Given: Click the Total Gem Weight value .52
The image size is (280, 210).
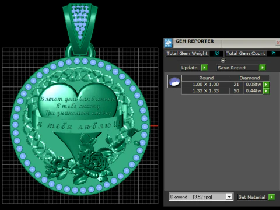Looking at the screenshot, I should point(216,54).
